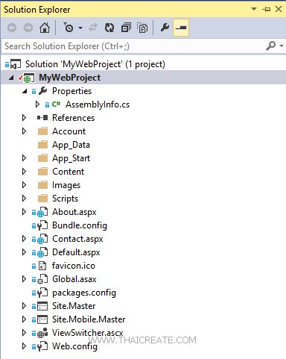Viewport: 286px width, 359px height.
Task: Select Contact.aspx file
Action: [x=77, y=239]
